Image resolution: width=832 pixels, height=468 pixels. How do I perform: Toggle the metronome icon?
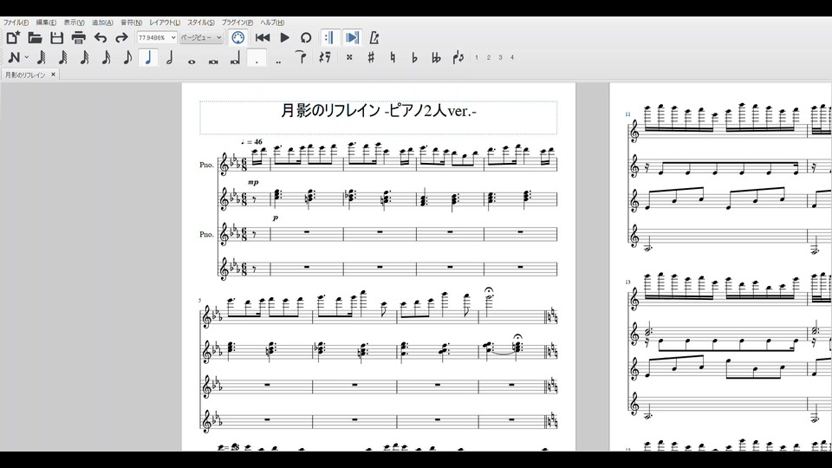(374, 37)
